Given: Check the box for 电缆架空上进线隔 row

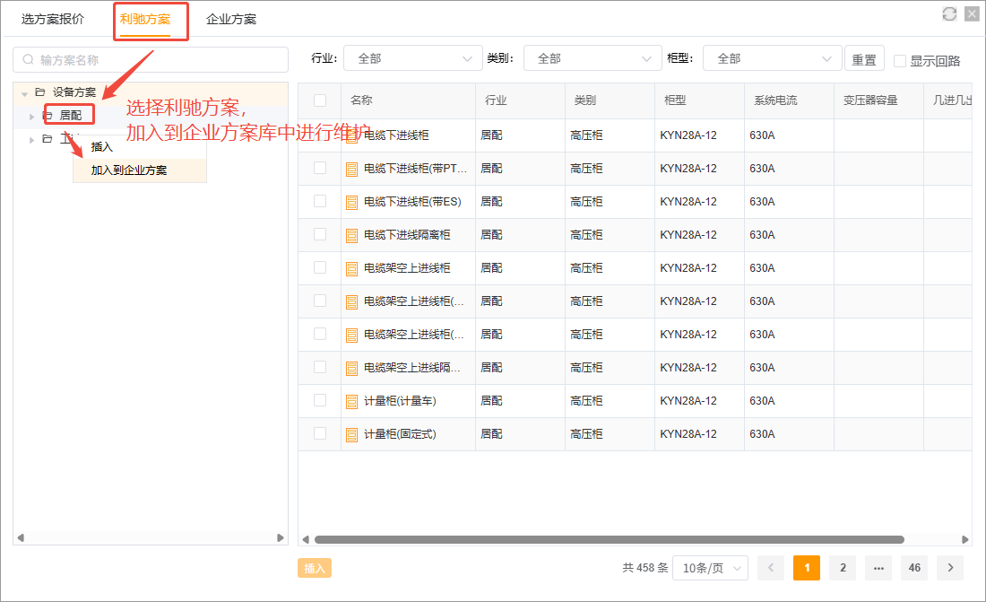Looking at the screenshot, I should pos(320,367).
